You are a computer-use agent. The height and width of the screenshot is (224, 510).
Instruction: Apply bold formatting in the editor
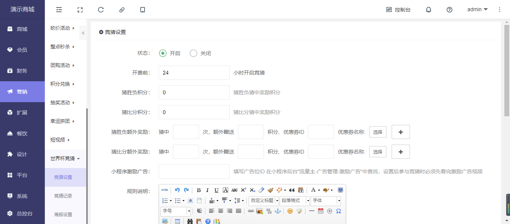199,190
